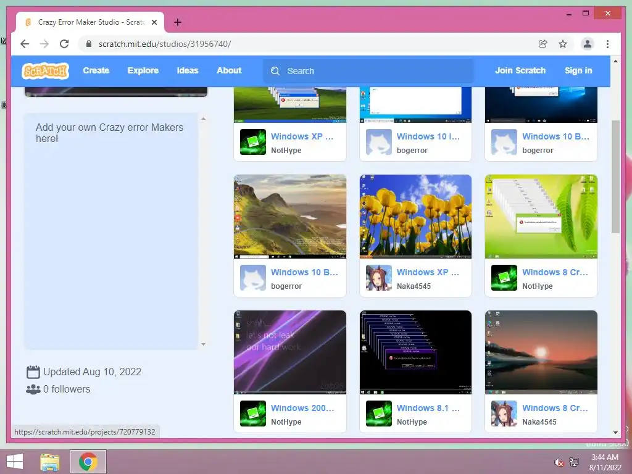Viewport: 632px width, 474px height.
Task: Open the sunset lake thumbnail
Action: (x=541, y=352)
